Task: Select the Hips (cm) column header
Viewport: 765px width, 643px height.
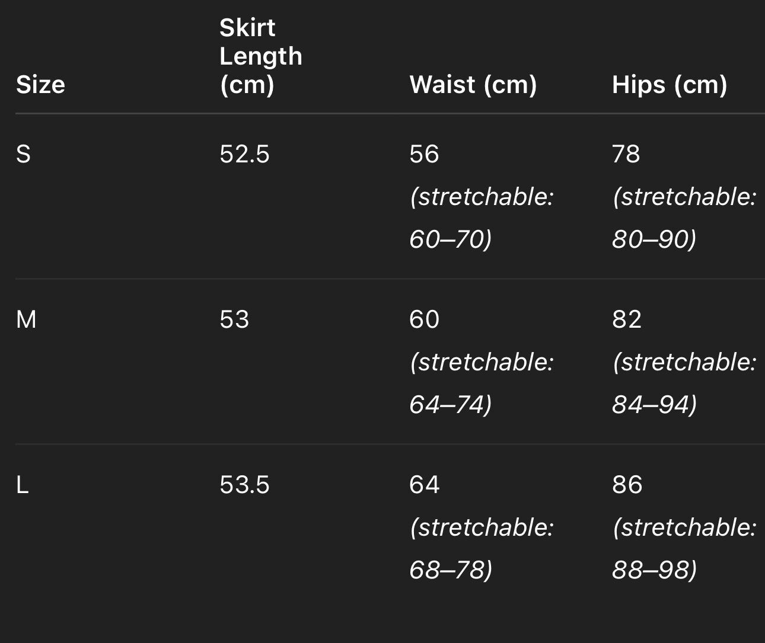Action: [x=669, y=85]
